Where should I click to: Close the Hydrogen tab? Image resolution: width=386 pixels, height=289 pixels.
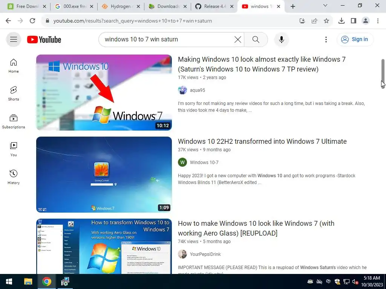(x=138, y=6)
